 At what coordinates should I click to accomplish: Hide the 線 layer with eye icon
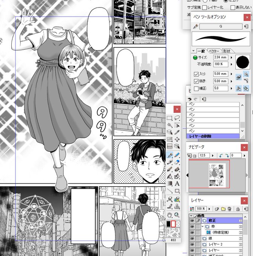pos(192,239)
